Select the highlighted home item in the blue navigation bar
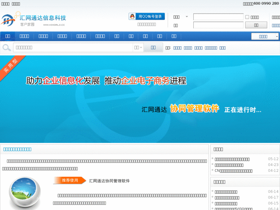Screen dimensions: 280x210 [8, 36]
